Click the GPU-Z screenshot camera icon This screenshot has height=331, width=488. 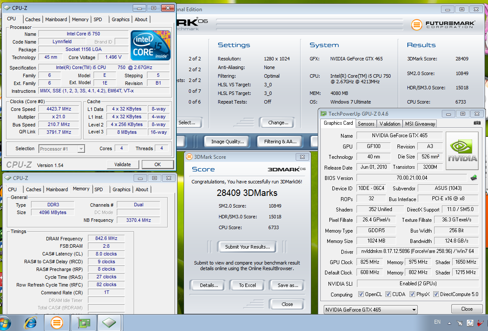point(477,123)
